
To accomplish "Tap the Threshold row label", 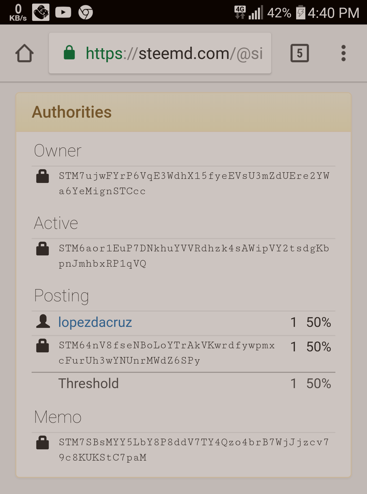I will pyautogui.click(x=88, y=384).
